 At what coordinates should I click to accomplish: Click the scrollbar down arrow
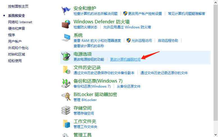pyautogui.click(x=216, y=135)
